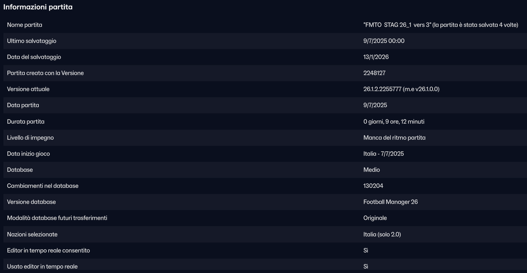Click 'Partita creata con la Versione' label
Screen dimensions: 527x273
(x=45, y=73)
